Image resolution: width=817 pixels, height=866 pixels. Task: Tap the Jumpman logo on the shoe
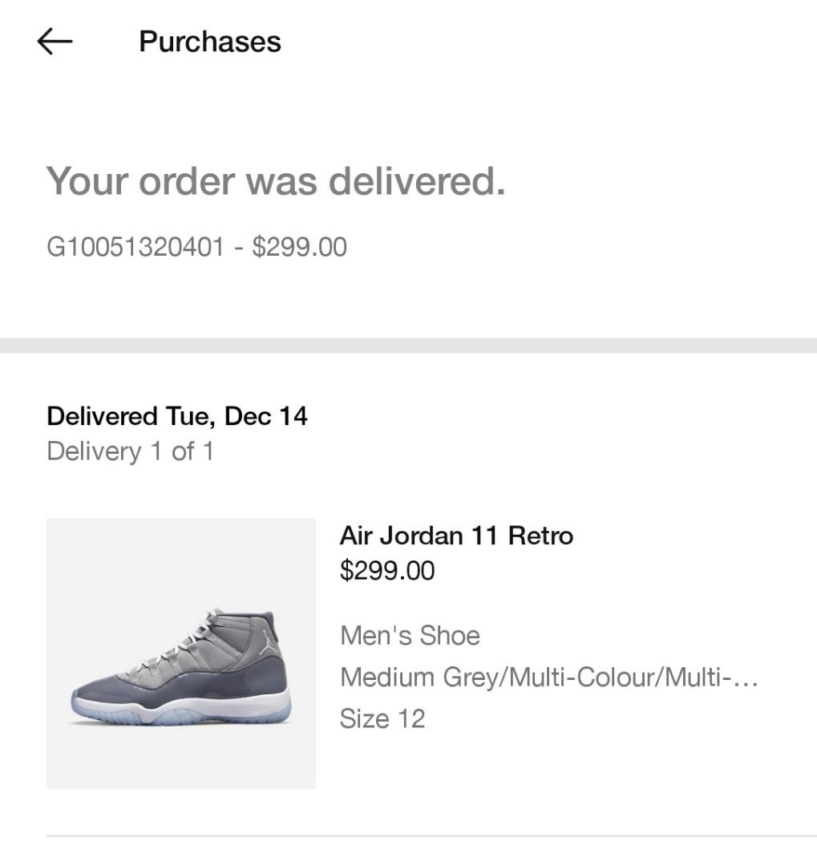coord(268,642)
